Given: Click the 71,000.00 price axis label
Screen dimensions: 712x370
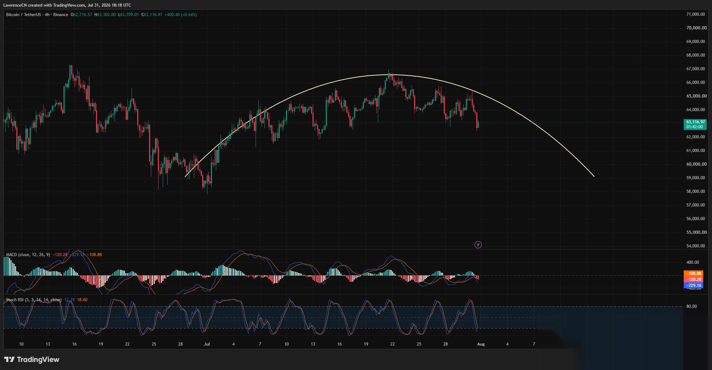Looking at the screenshot, I should (696, 14).
